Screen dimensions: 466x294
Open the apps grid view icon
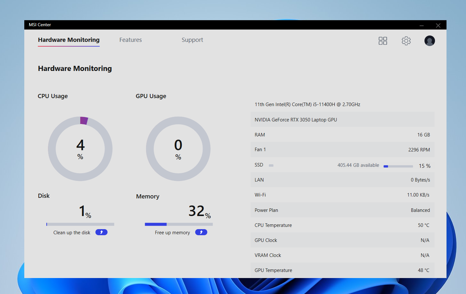pos(383,41)
